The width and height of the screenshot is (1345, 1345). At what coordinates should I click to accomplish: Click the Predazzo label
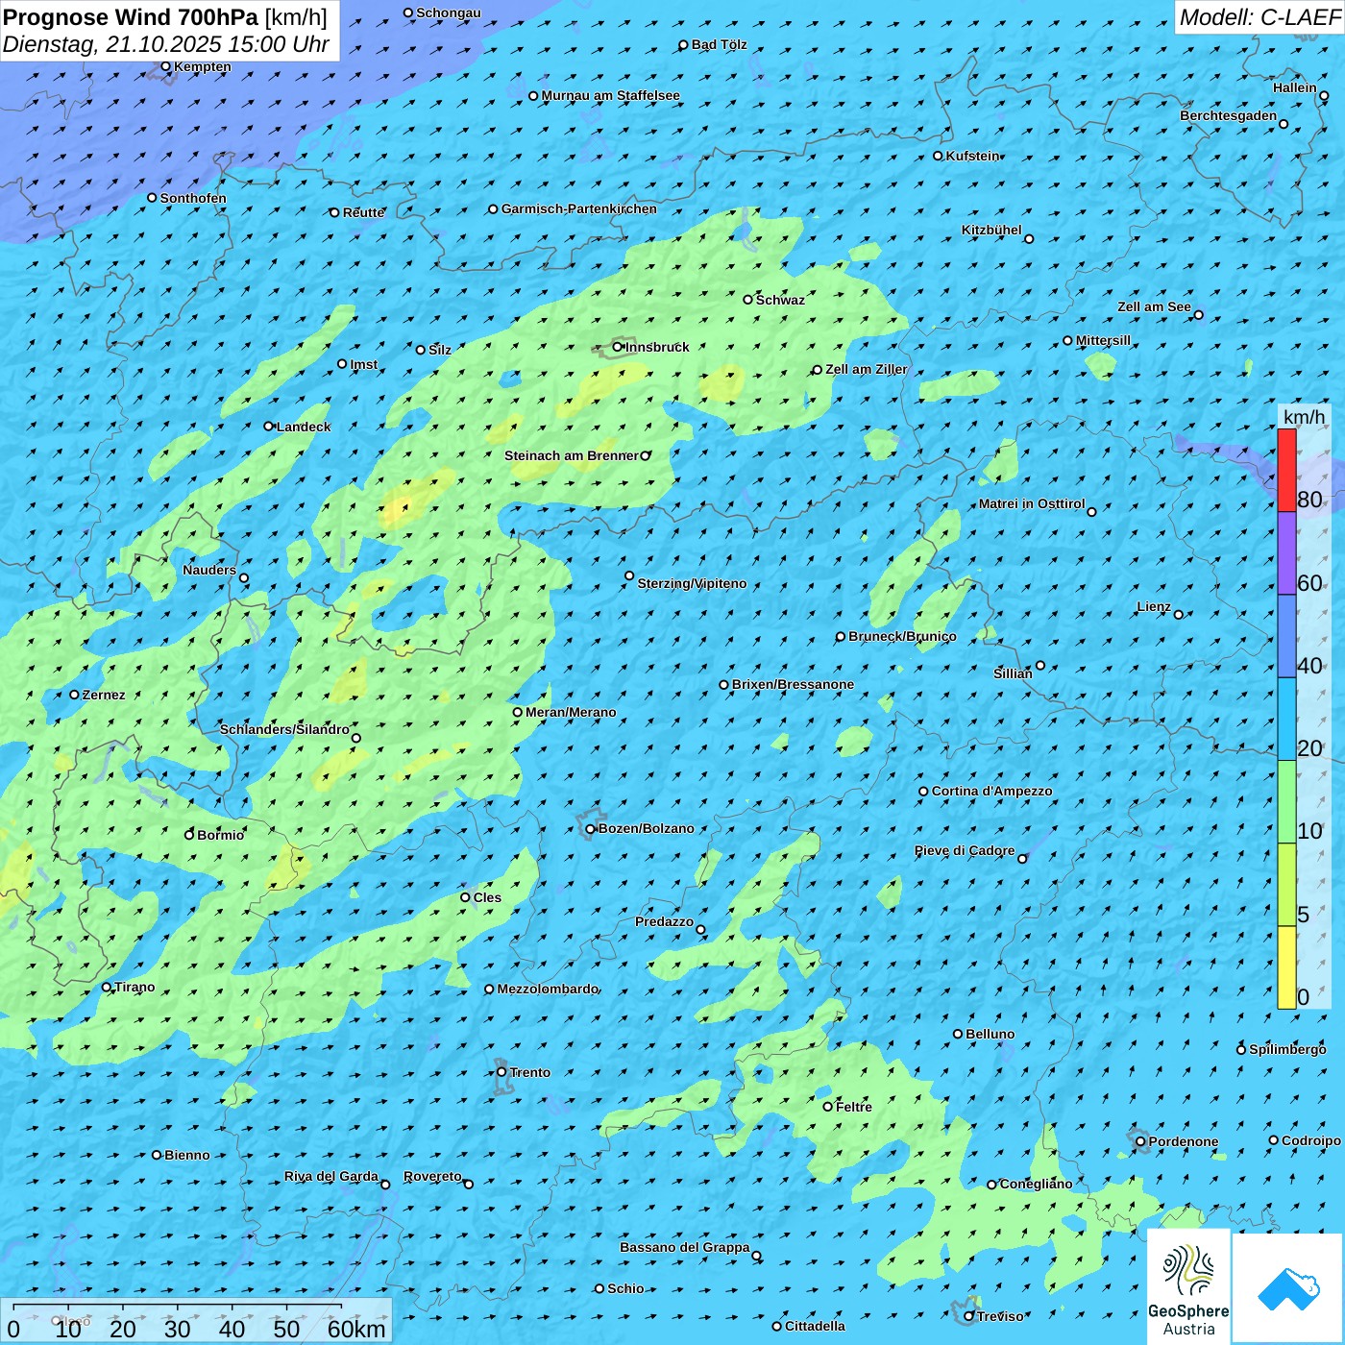tap(664, 921)
